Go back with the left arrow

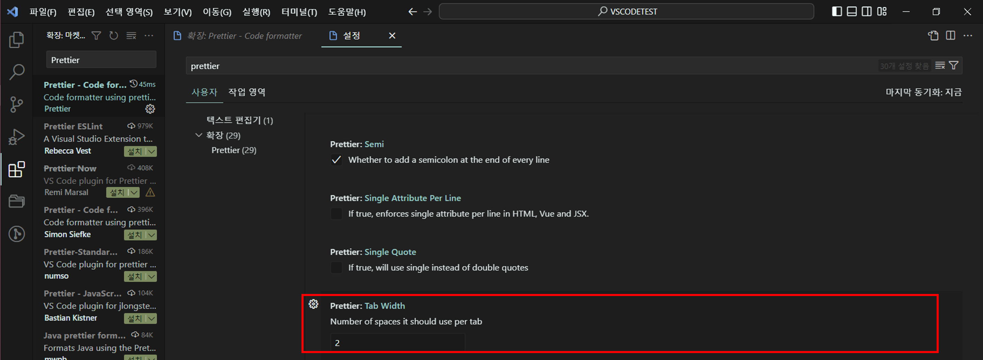coord(413,11)
